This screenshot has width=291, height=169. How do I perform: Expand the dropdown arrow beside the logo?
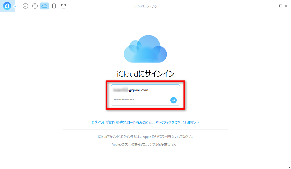15,7
